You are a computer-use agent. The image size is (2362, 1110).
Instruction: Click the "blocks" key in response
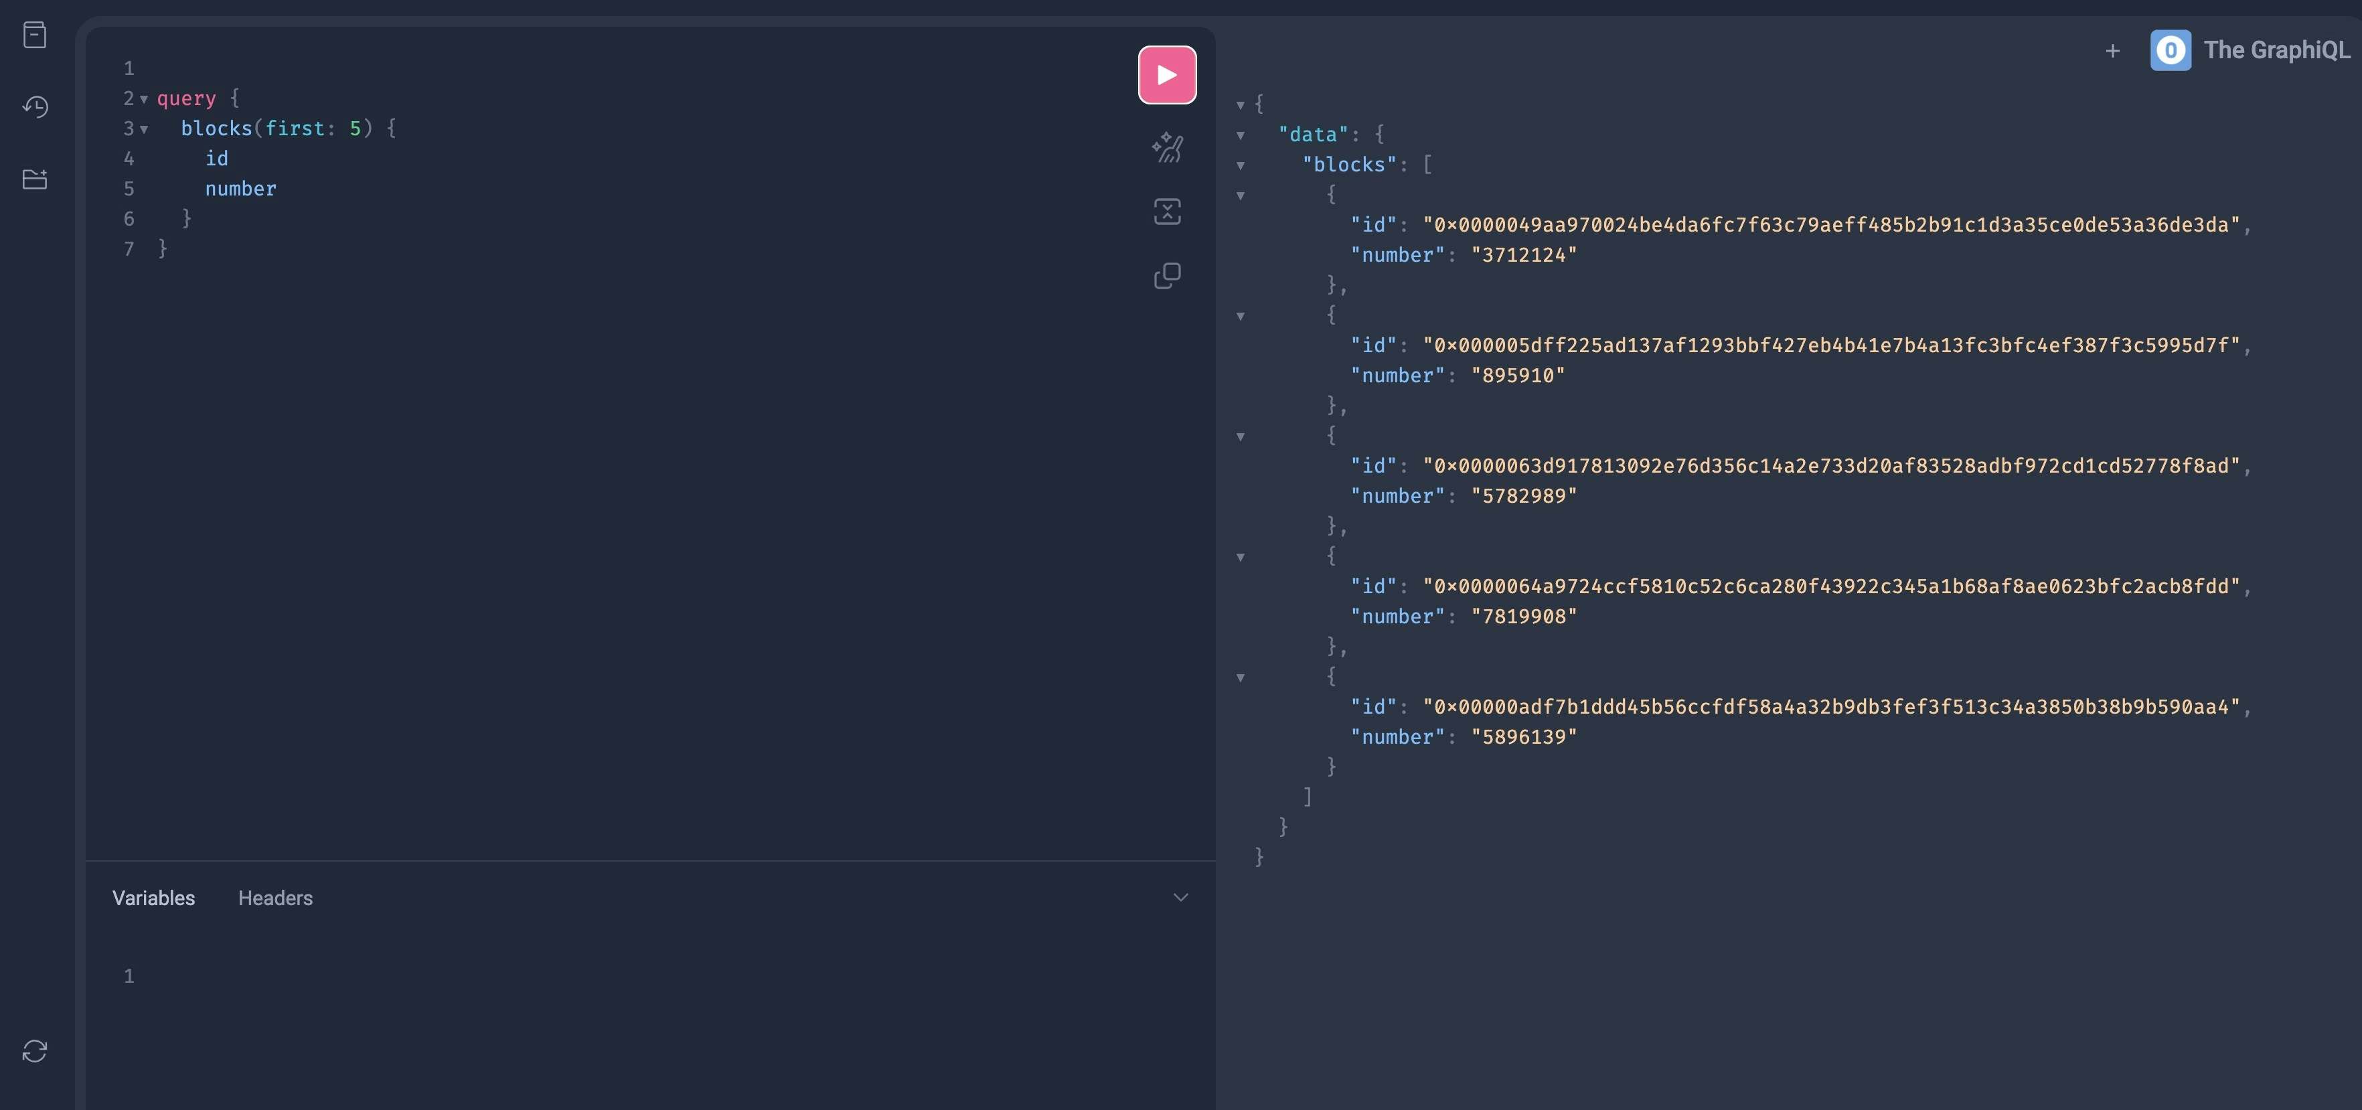click(1349, 164)
